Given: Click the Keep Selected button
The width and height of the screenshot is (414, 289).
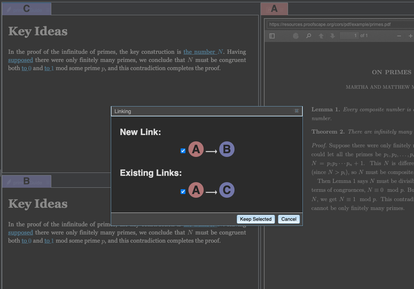Looking at the screenshot, I should click(x=256, y=219).
